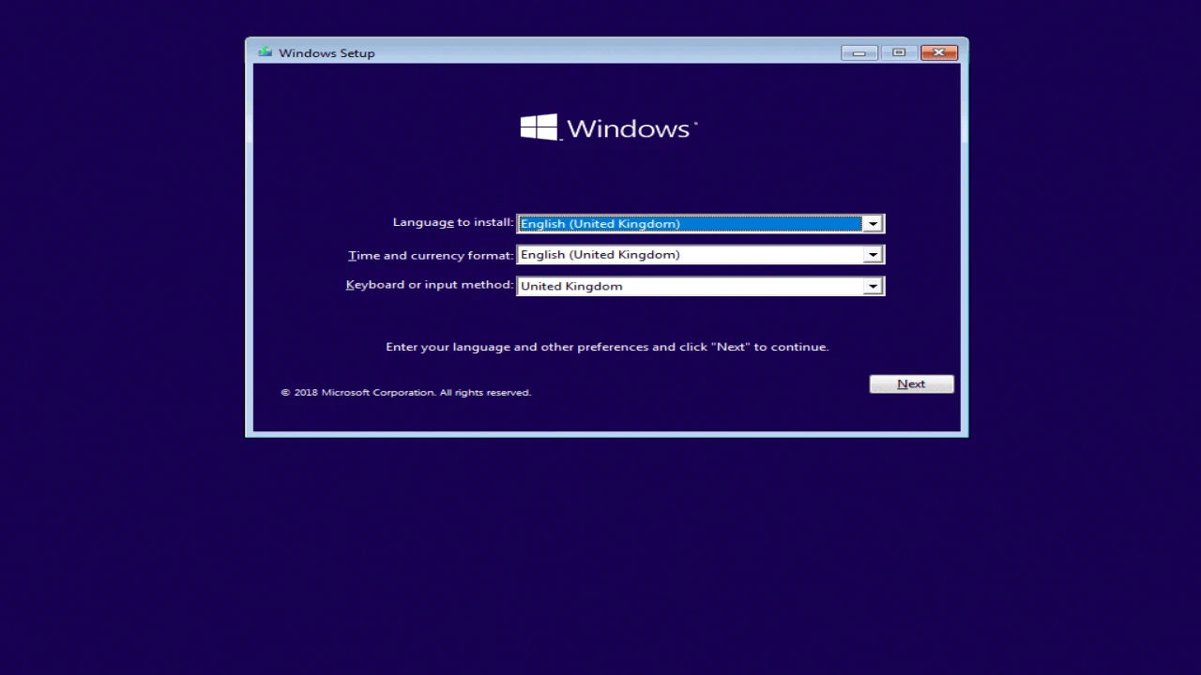Select the Language to install field showing English
This screenshot has height=675, width=1201.
(x=700, y=224)
